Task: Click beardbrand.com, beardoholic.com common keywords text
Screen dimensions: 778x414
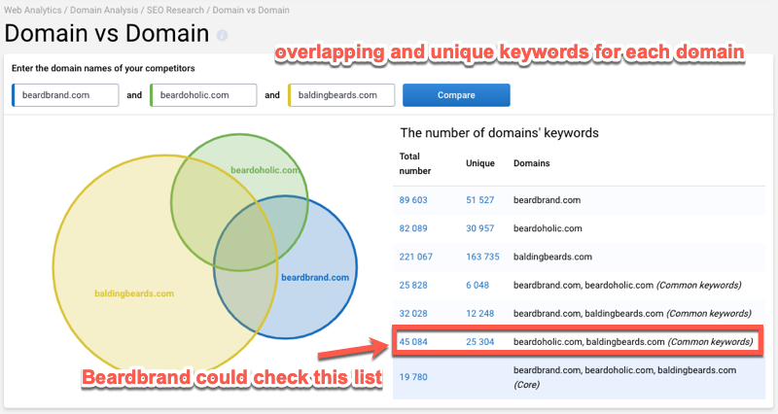Action: click(627, 285)
